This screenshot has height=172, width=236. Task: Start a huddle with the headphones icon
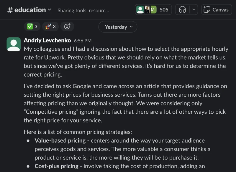[182, 10]
